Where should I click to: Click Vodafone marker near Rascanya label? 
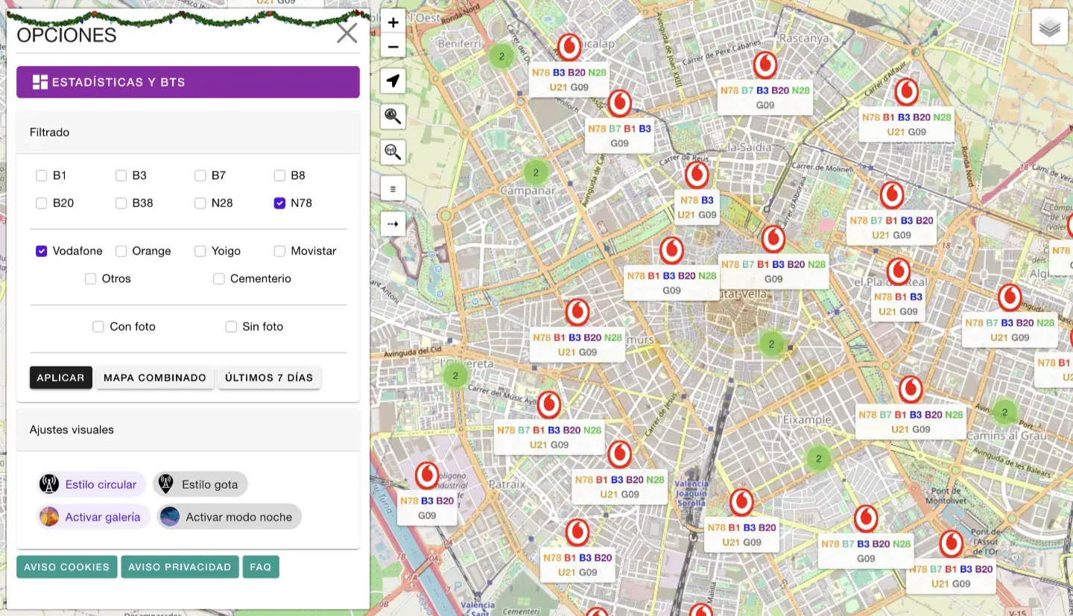pyautogui.click(x=765, y=66)
